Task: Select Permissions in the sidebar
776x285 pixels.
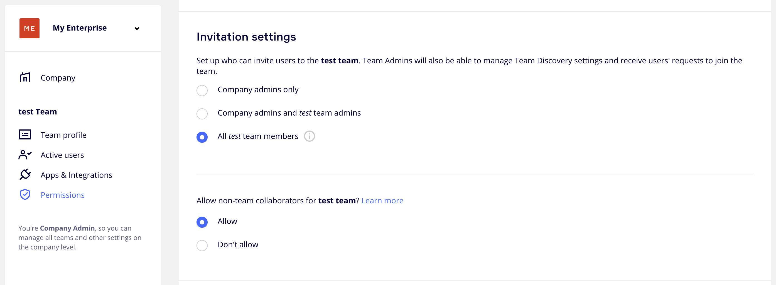Action: (62, 195)
